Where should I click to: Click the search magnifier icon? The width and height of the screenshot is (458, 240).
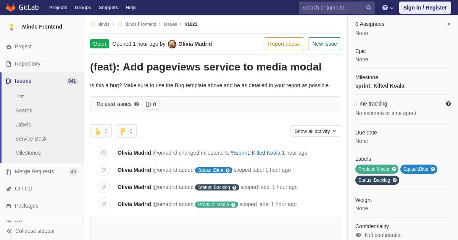coord(368,8)
